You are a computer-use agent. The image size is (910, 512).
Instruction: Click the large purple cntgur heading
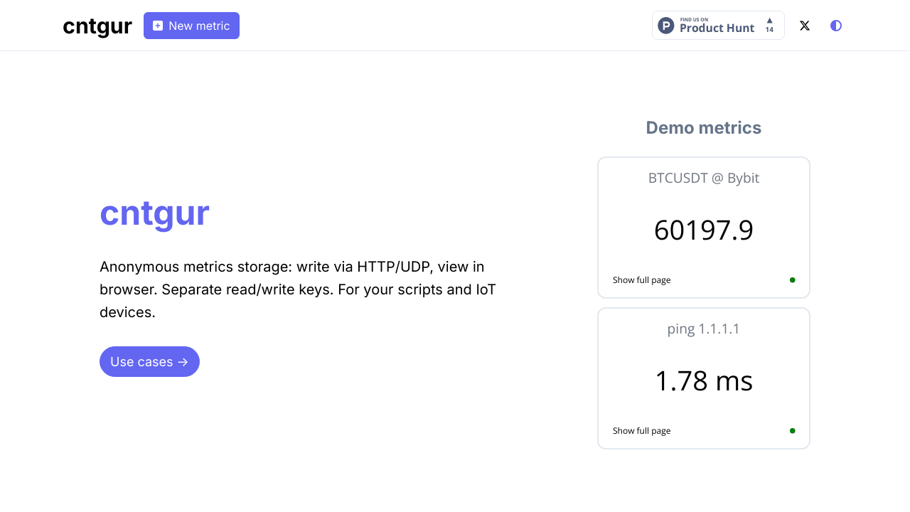click(154, 213)
